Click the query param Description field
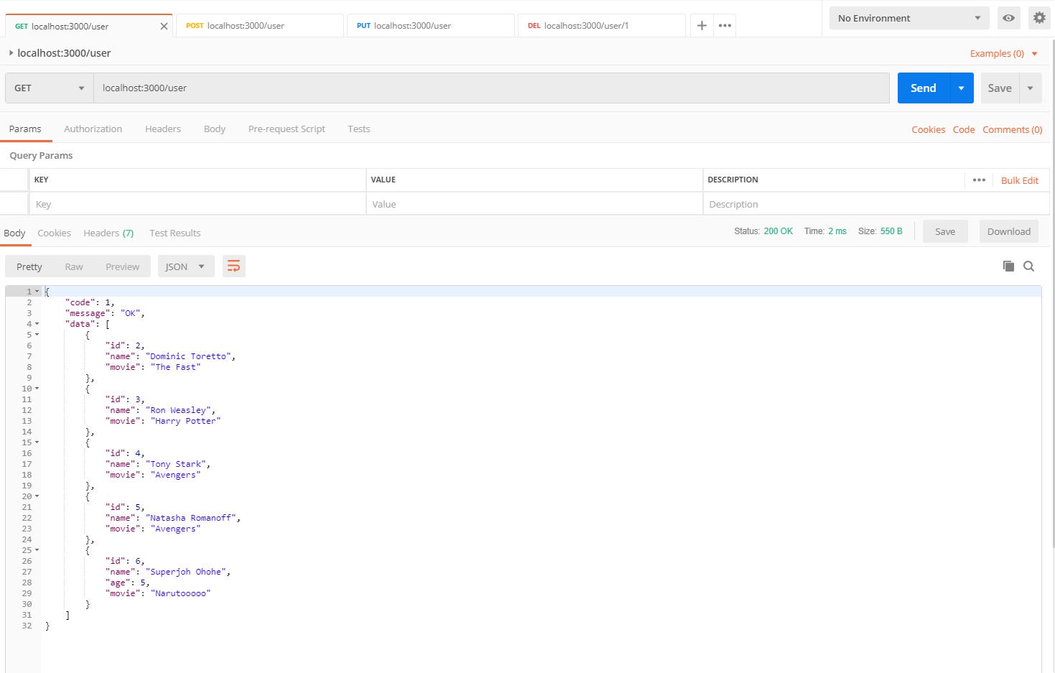The image size is (1055, 673). (875, 204)
